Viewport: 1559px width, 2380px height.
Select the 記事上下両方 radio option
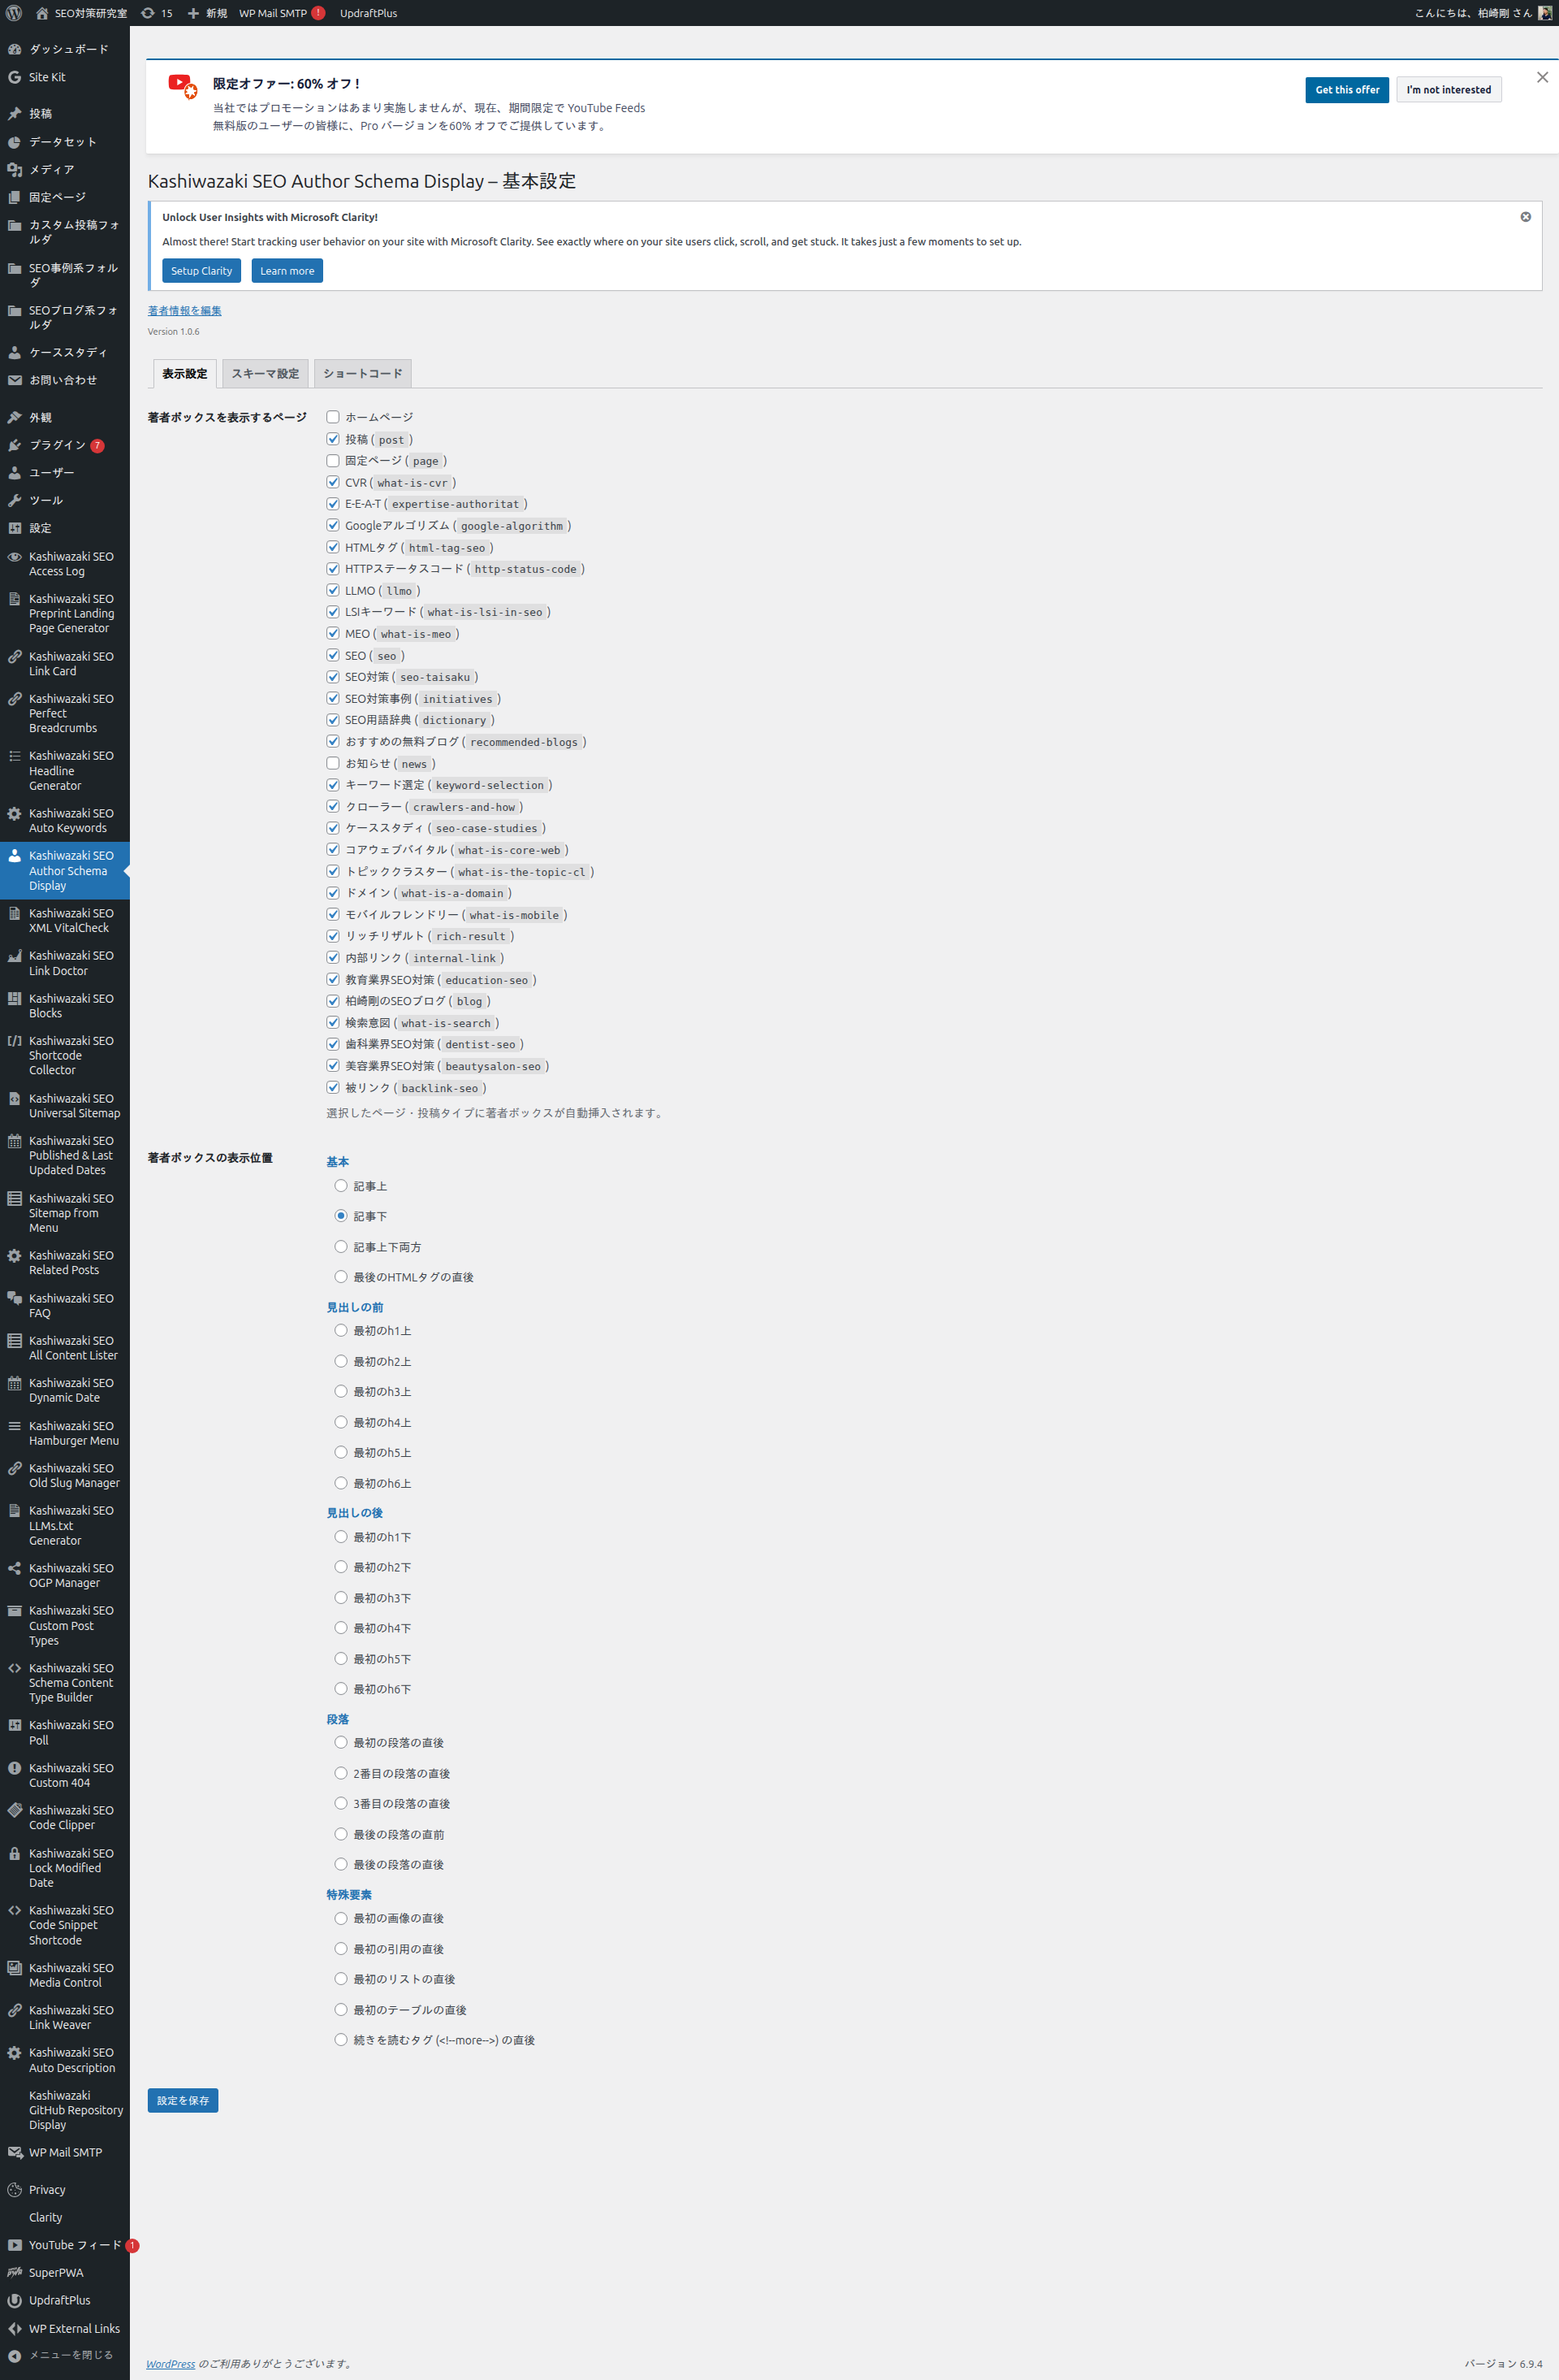coord(341,1246)
